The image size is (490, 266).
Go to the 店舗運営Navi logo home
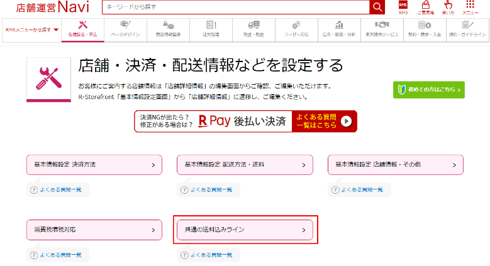pyautogui.click(x=52, y=8)
